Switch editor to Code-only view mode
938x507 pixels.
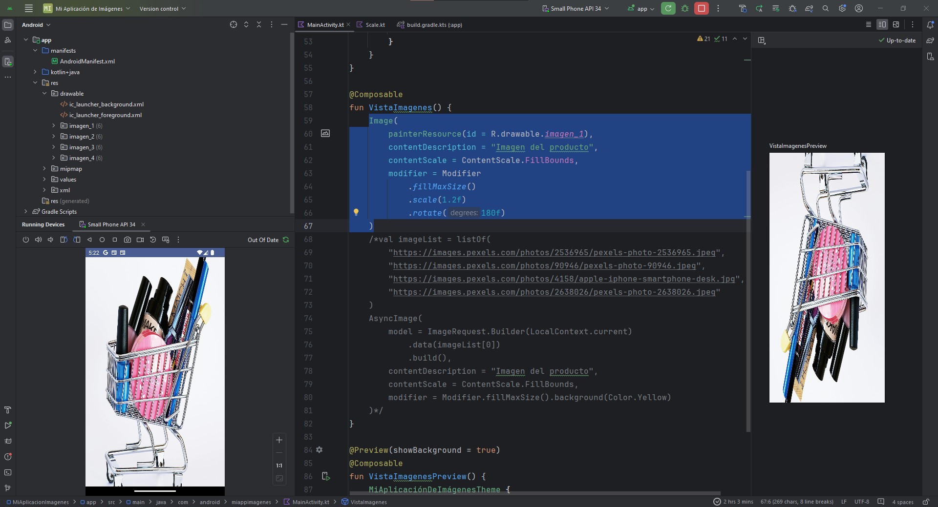868,24
